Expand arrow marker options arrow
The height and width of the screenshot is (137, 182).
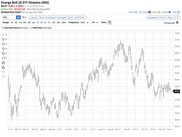tap(6, 49)
